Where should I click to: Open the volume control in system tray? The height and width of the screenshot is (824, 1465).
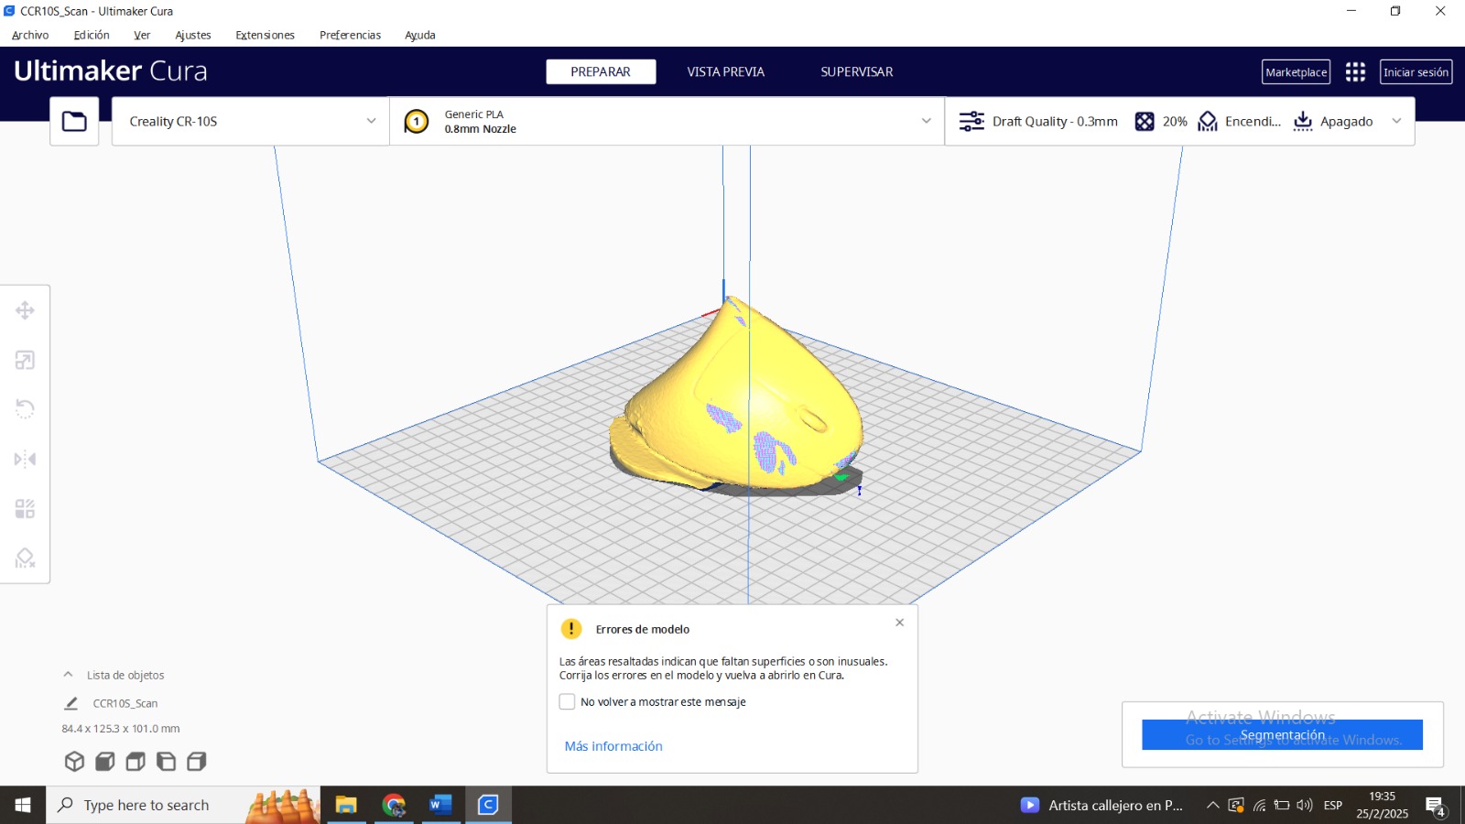pos(1305,806)
